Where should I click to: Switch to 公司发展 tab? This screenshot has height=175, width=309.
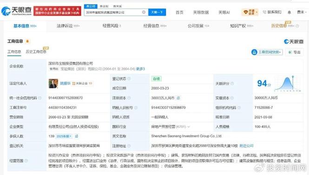[x=198, y=26]
